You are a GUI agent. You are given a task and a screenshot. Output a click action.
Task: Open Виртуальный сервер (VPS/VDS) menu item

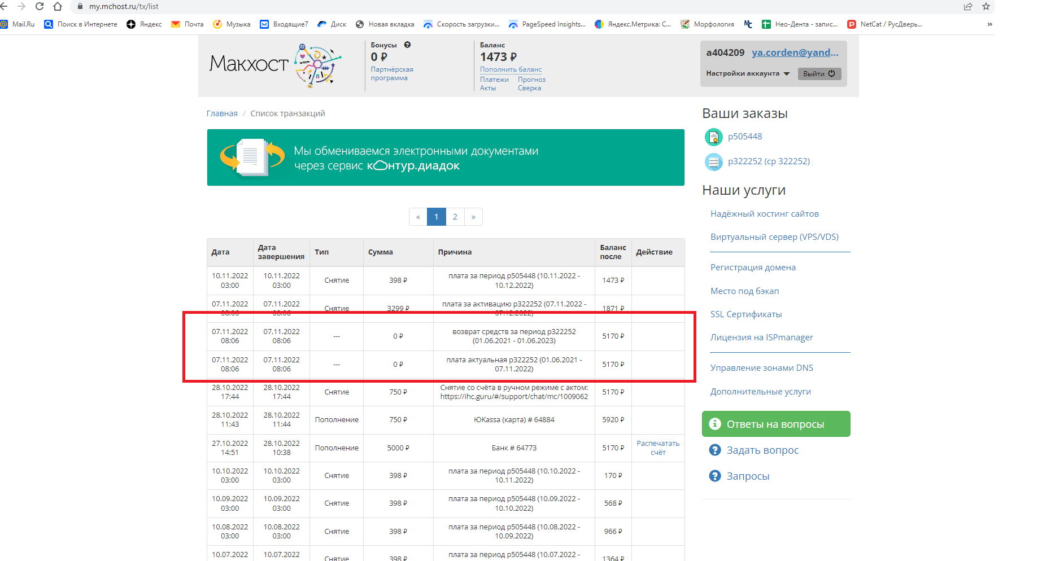774,237
